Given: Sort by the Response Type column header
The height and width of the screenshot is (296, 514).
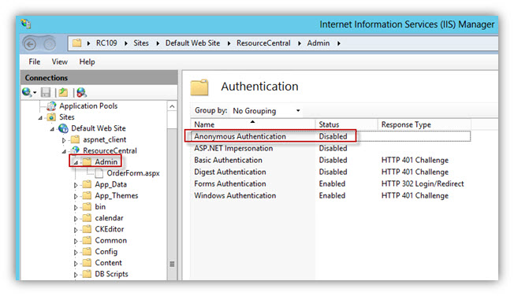Looking at the screenshot, I should (x=425, y=124).
